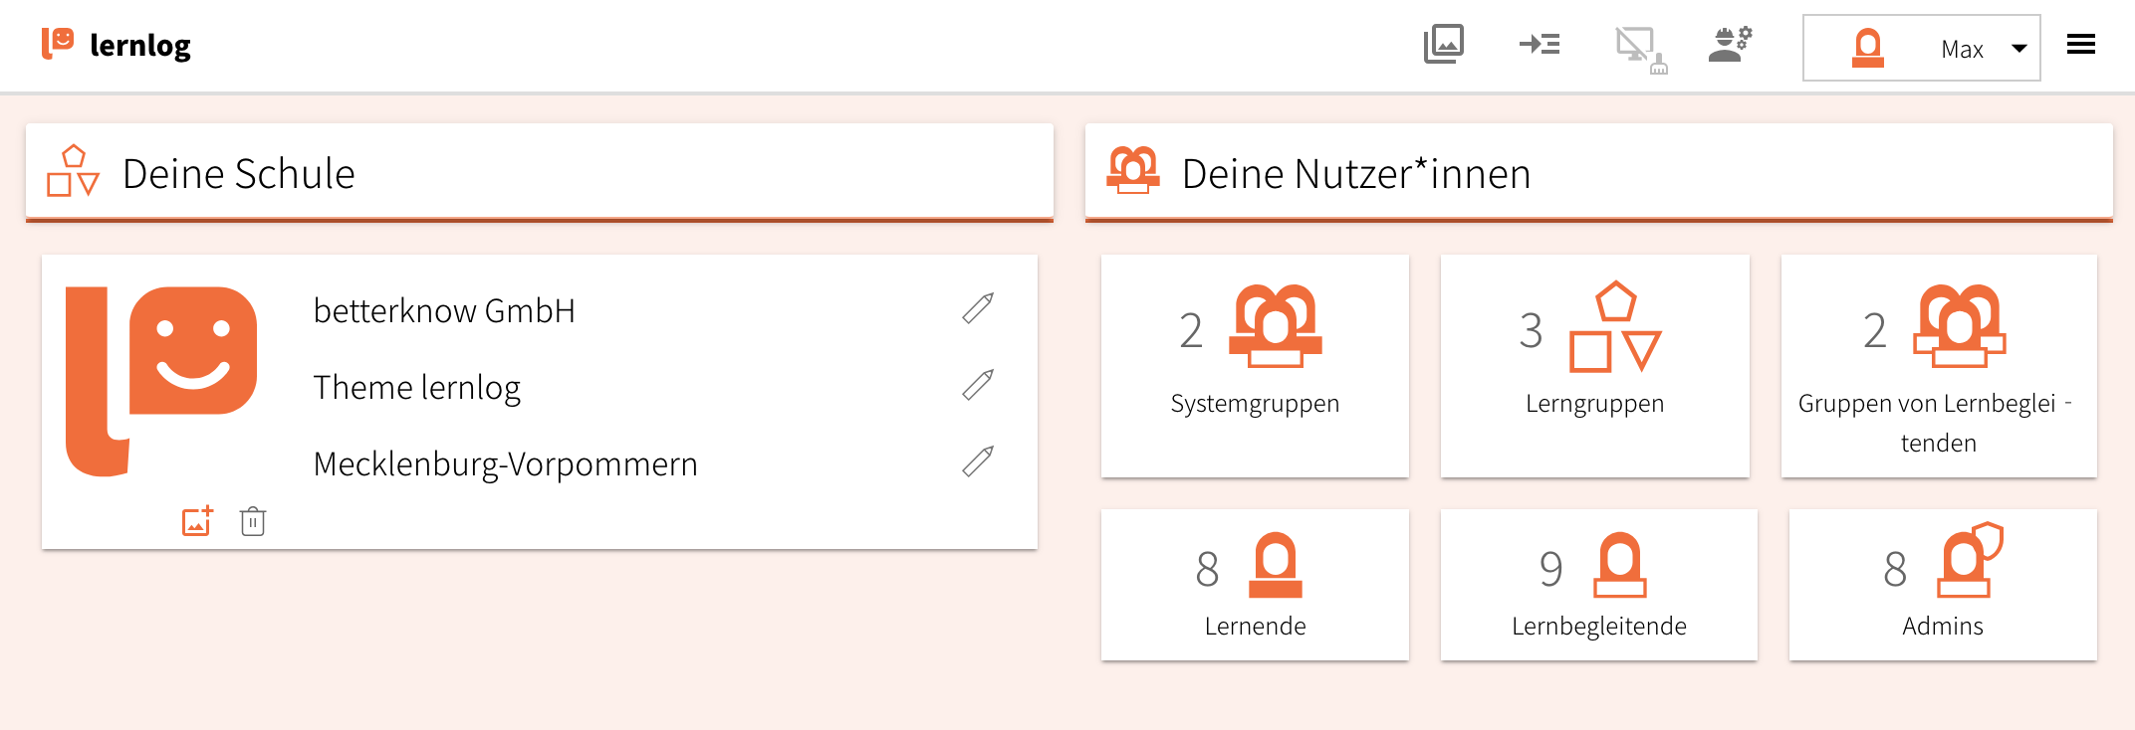Click the crossed-out screen cleanup icon
Image resolution: width=2135 pixels, height=730 pixels.
[1638, 49]
